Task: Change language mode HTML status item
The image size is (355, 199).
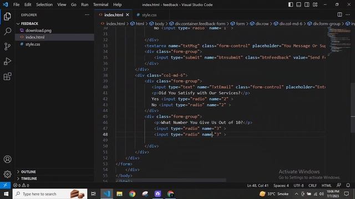Action: coord(327,186)
